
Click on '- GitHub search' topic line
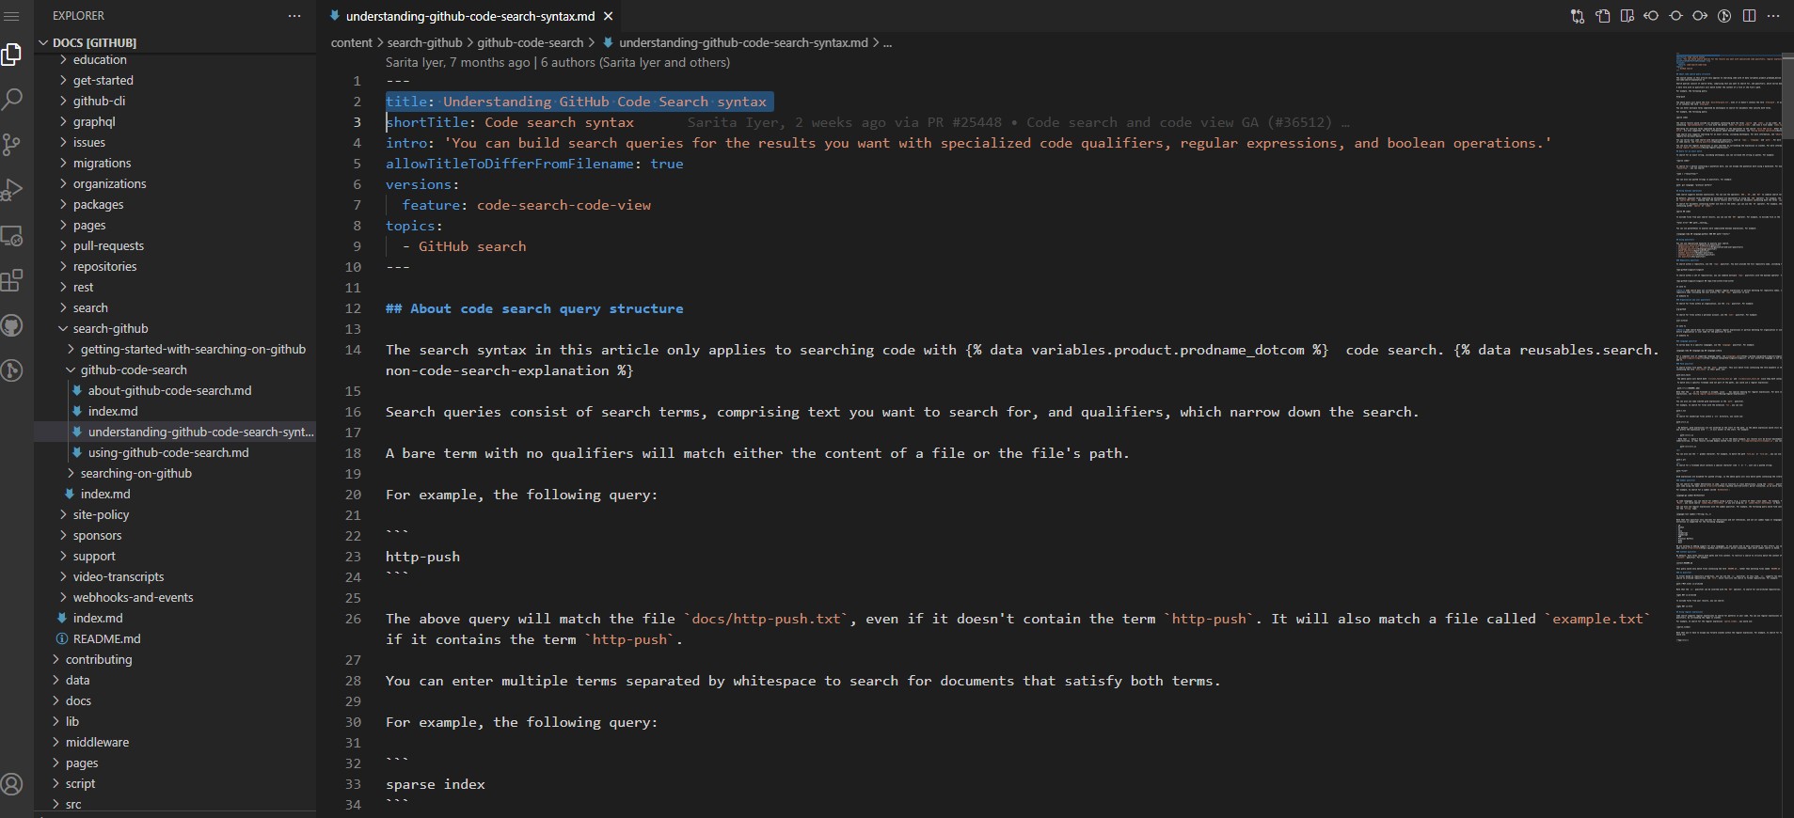464,246
